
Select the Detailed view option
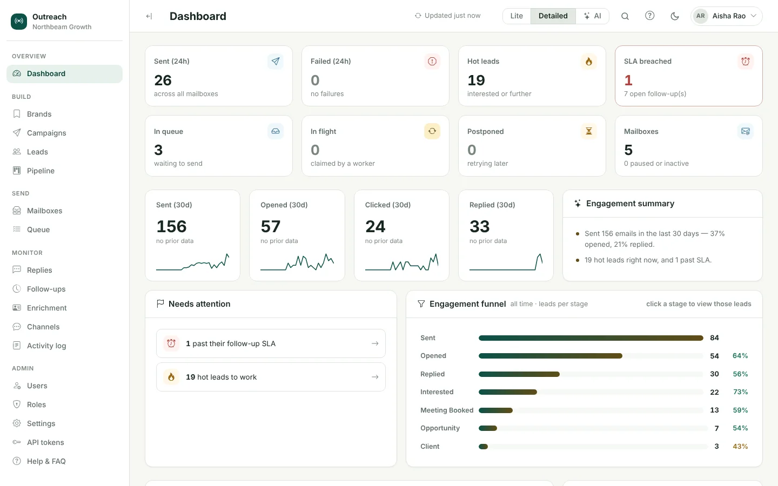coord(553,16)
